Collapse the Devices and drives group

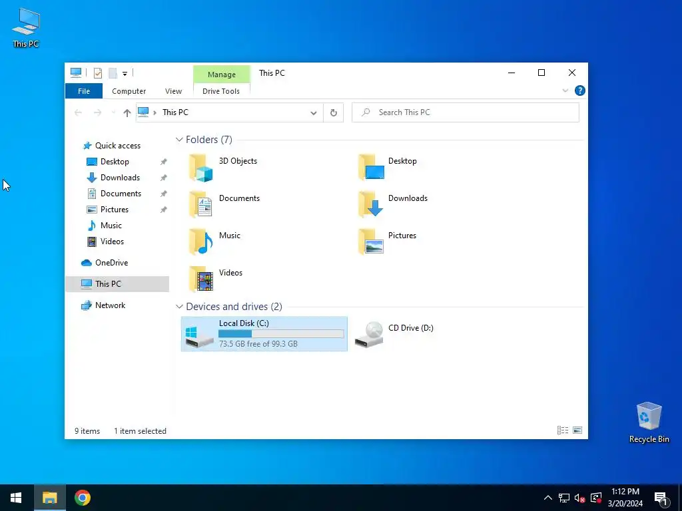[x=179, y=306]
